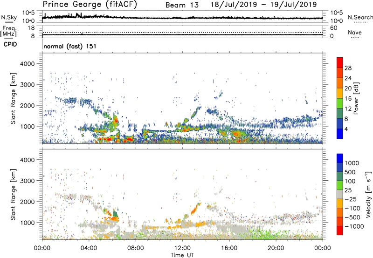Screen dimensions: 373x258
Task: Click the '04:00' time axis tick label
Action: pyautogui.click(x=89, y=248)
